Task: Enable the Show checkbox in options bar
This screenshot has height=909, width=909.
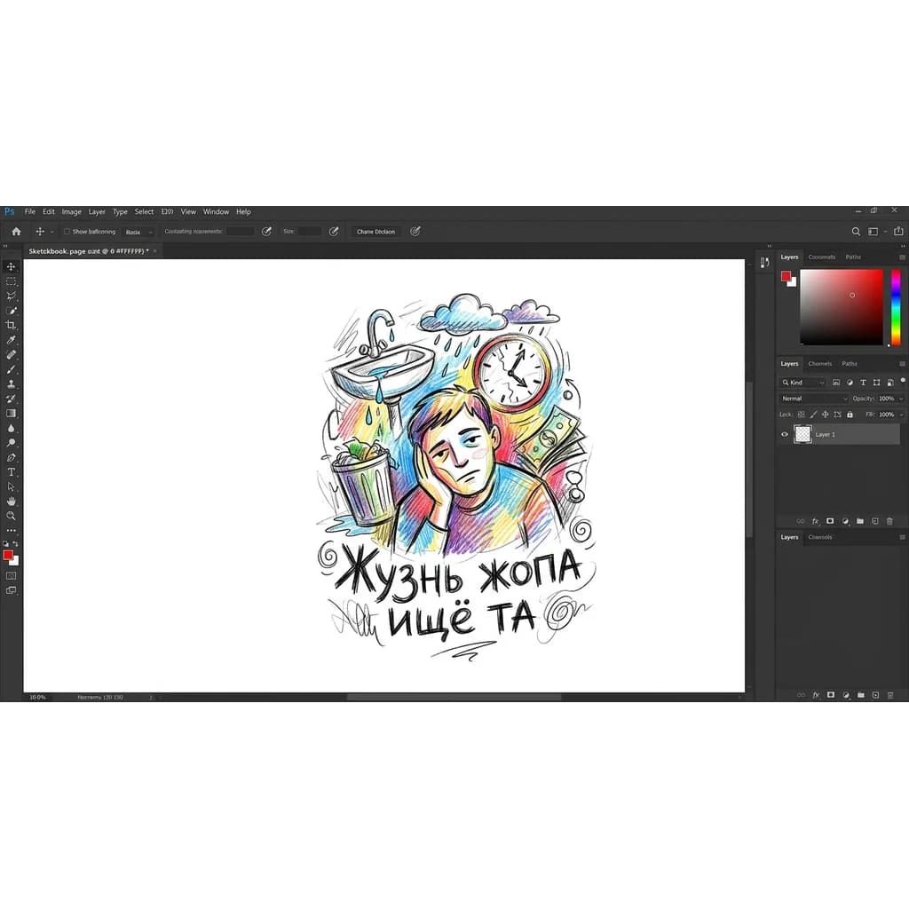Action: [x=67, y=232]
